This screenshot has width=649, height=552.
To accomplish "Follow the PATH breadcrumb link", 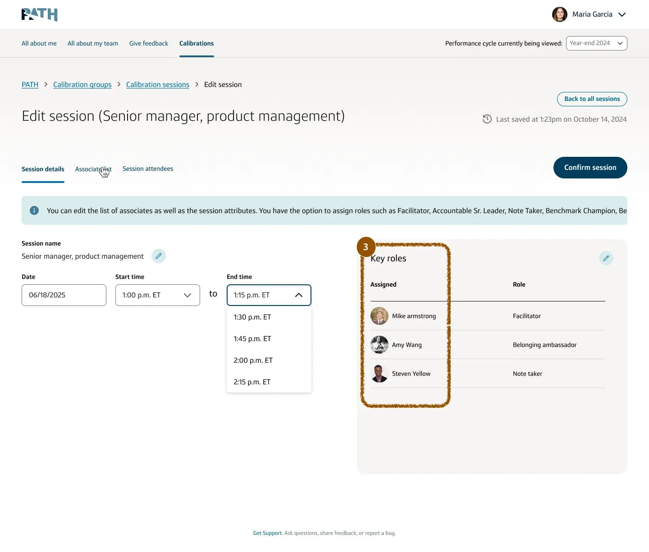I will click(x=30, y=85).
